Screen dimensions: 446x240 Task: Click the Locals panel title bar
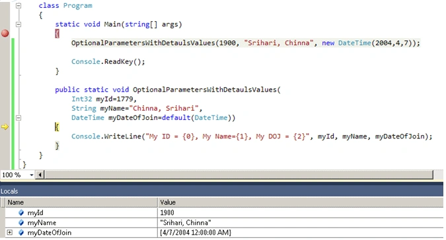point(221,191)
